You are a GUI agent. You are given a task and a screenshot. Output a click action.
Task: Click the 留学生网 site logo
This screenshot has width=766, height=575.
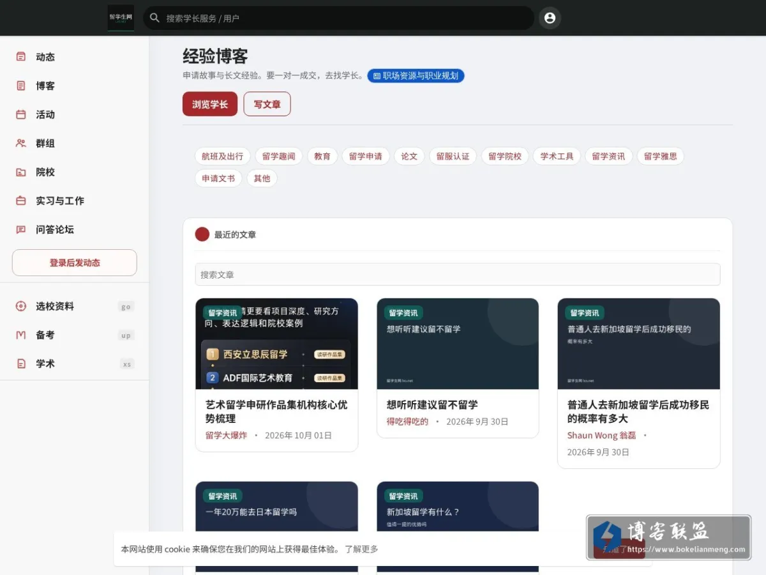pyautogui.click(x=121, y=18)
